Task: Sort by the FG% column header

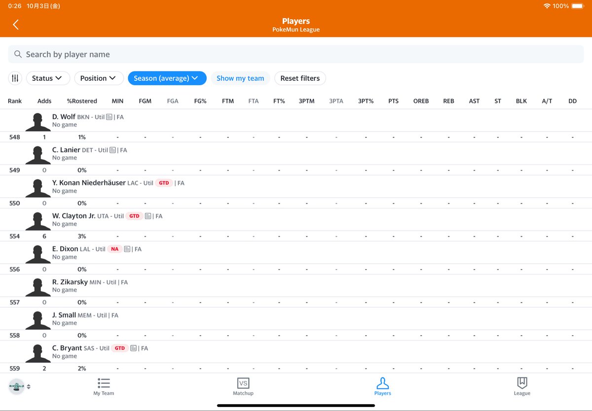Action: click(x=200, y=101)
